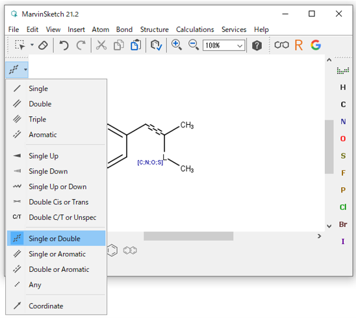The height and width of the screenshot is (318, 356).
Task: Open the Structure menu
Action: pos(155,29)
